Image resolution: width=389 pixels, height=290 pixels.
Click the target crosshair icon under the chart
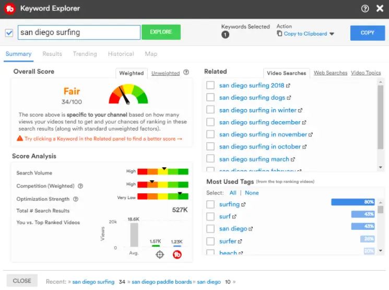[x=160, y=254]
